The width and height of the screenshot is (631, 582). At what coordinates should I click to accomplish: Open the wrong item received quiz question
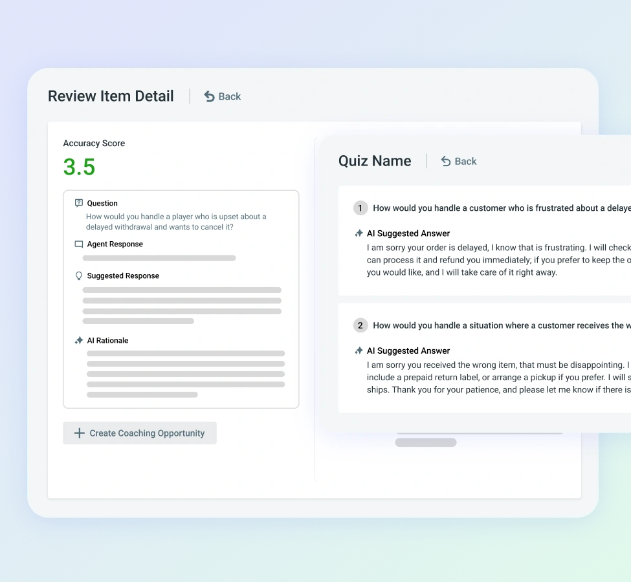[498, 326]
